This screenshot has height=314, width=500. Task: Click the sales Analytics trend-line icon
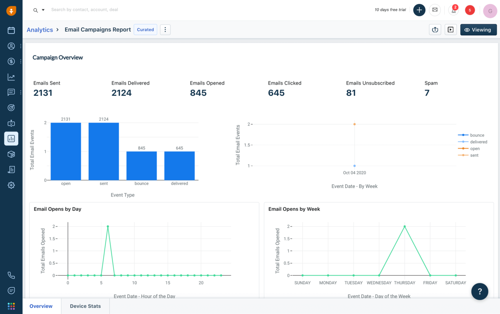click(x=11, y=77)
